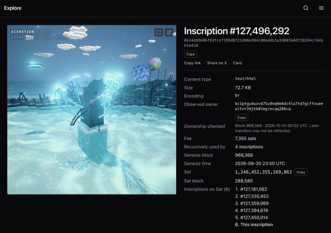Open the search icon in header
331x233 pixels.
pyautogui.click(x=306, y=8)
